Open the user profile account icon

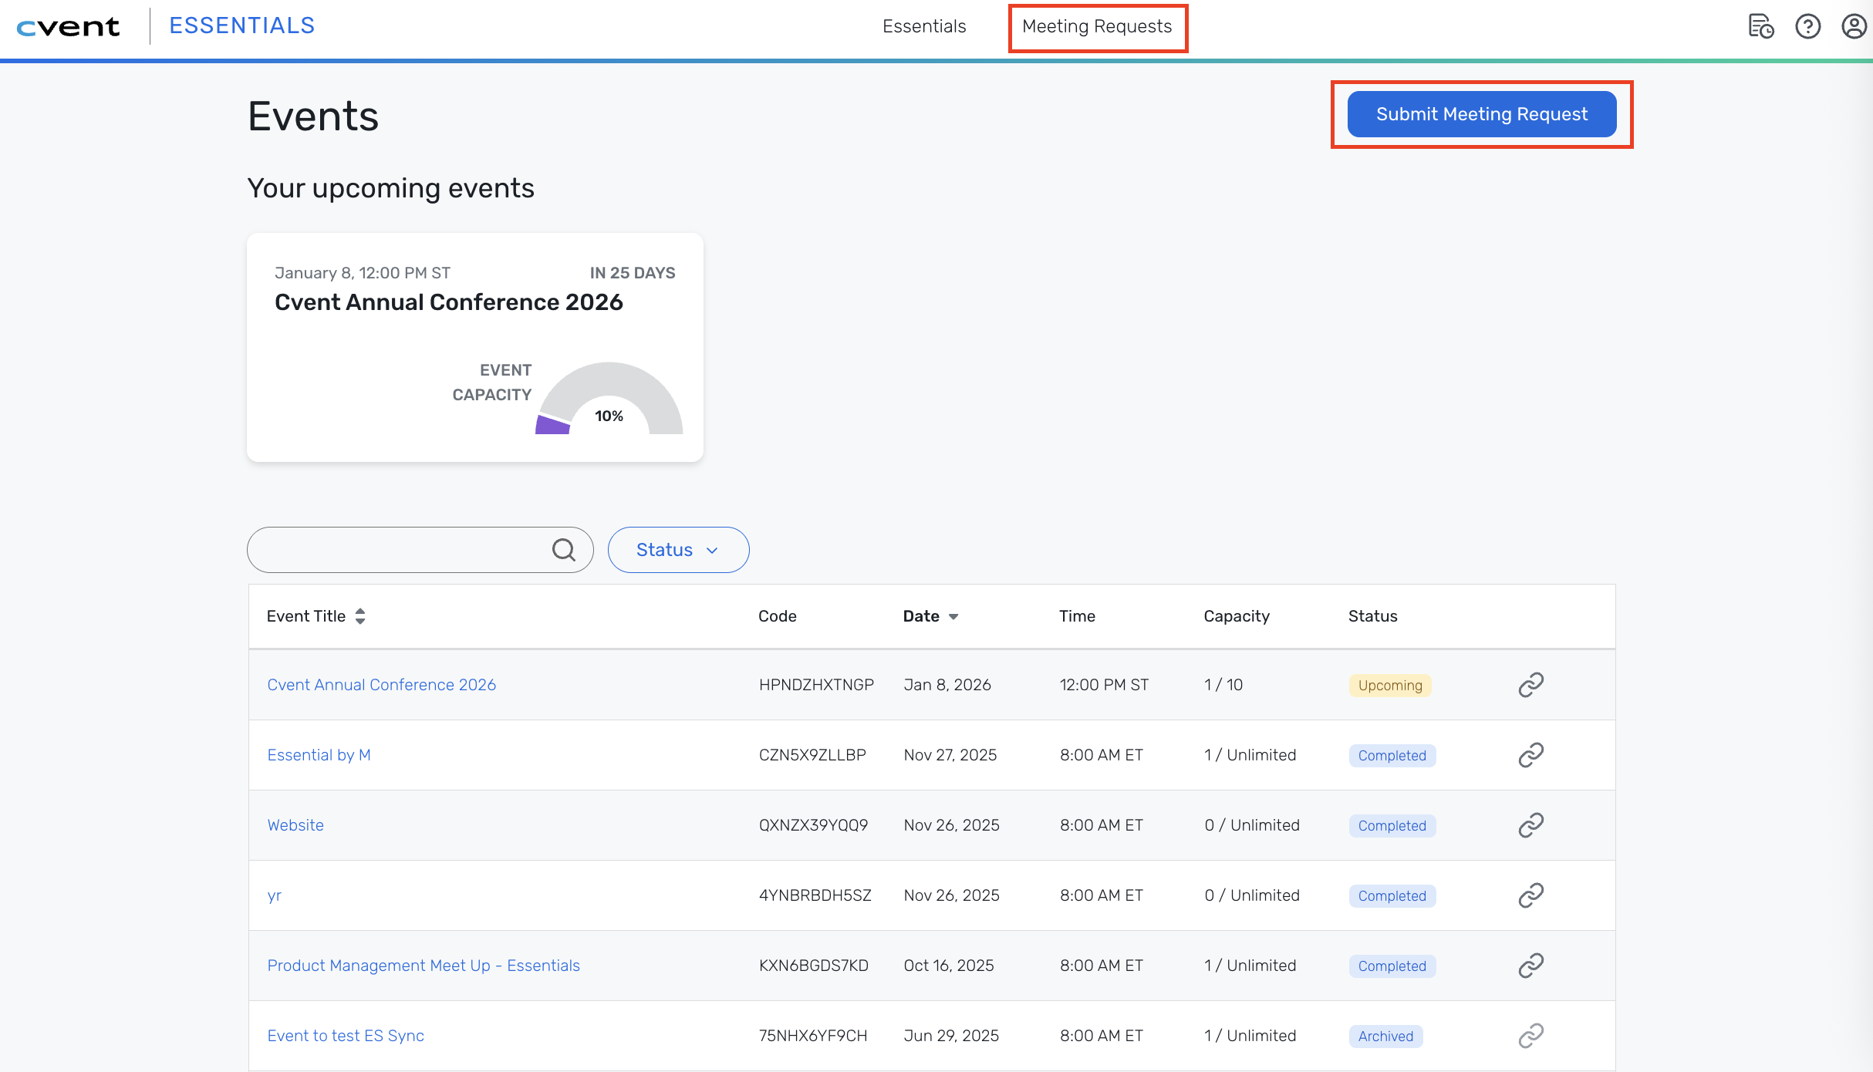click(1854, 27)
